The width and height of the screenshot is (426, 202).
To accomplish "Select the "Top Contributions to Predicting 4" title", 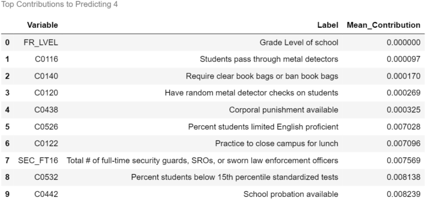I will pyautogui.click(x=59, y=5).
